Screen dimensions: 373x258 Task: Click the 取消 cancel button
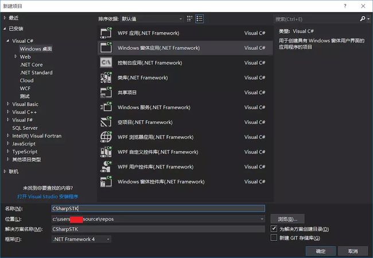pos(353,251)
